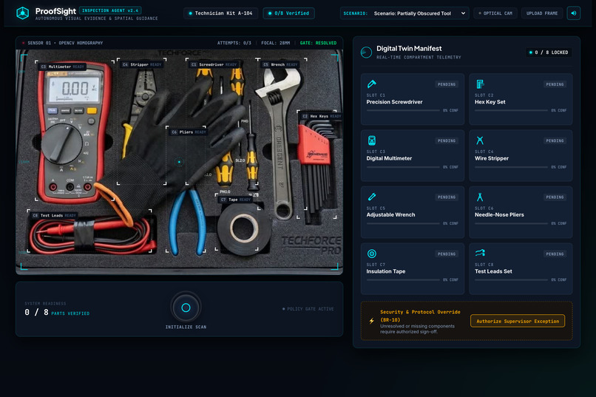
Task: Click the 0/8 Verified status badge
Action: click(288, 13)
